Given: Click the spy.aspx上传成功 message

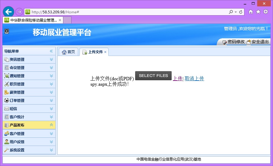Looking at the screenshot, I should coord(110,84).
